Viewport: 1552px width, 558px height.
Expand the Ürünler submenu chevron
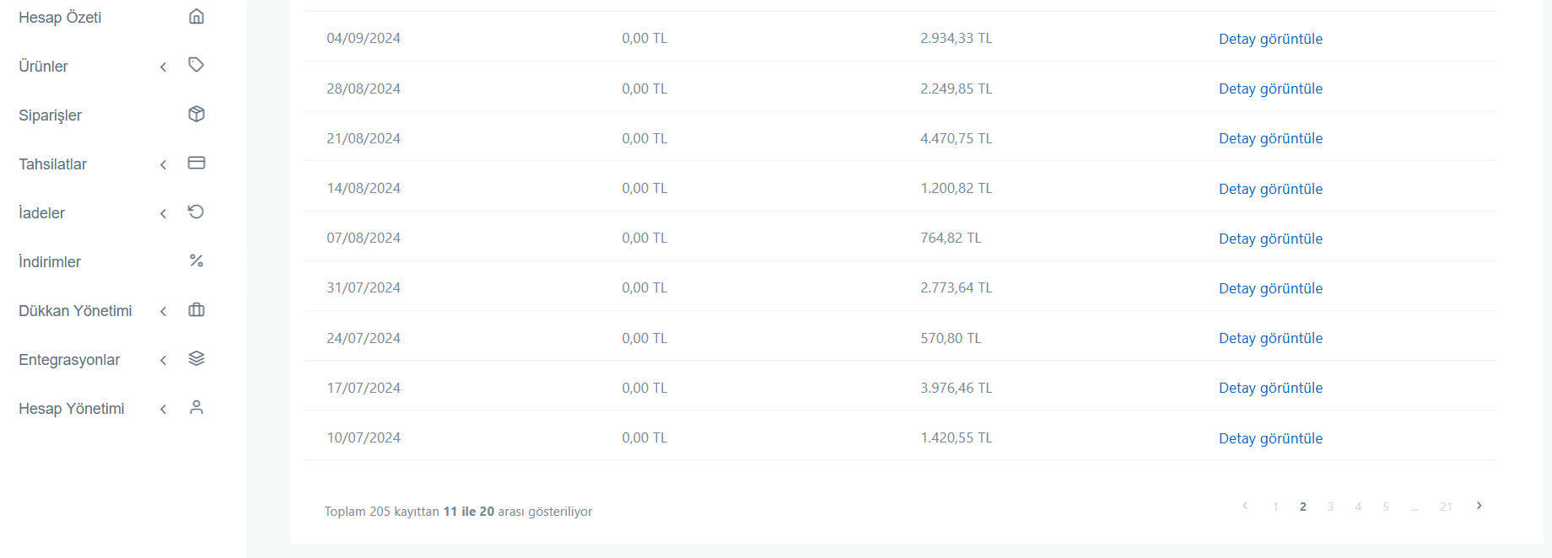tap(163, 67)
